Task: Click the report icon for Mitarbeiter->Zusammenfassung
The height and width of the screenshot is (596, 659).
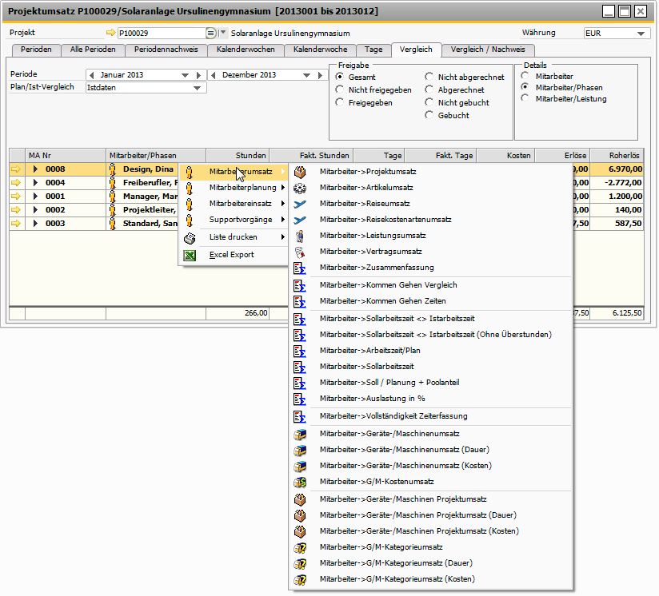Action: 300,268
